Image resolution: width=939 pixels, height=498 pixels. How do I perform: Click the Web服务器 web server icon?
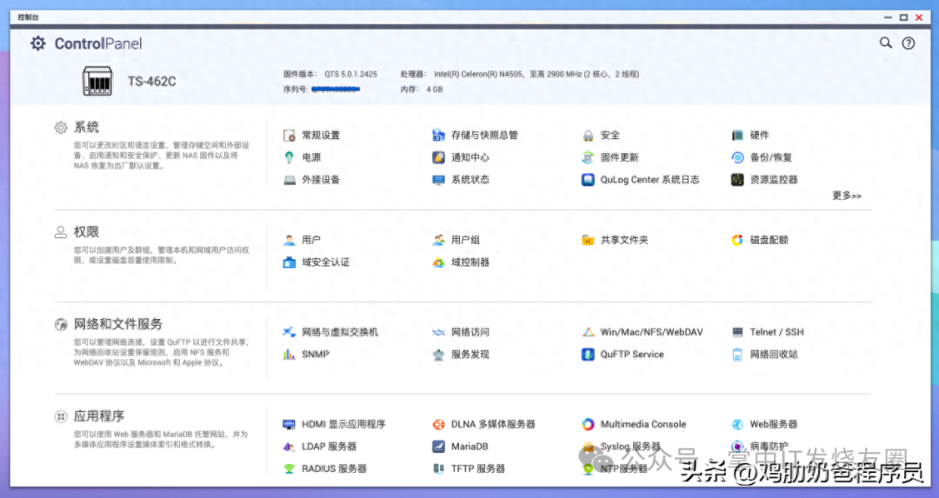(737, 424)
